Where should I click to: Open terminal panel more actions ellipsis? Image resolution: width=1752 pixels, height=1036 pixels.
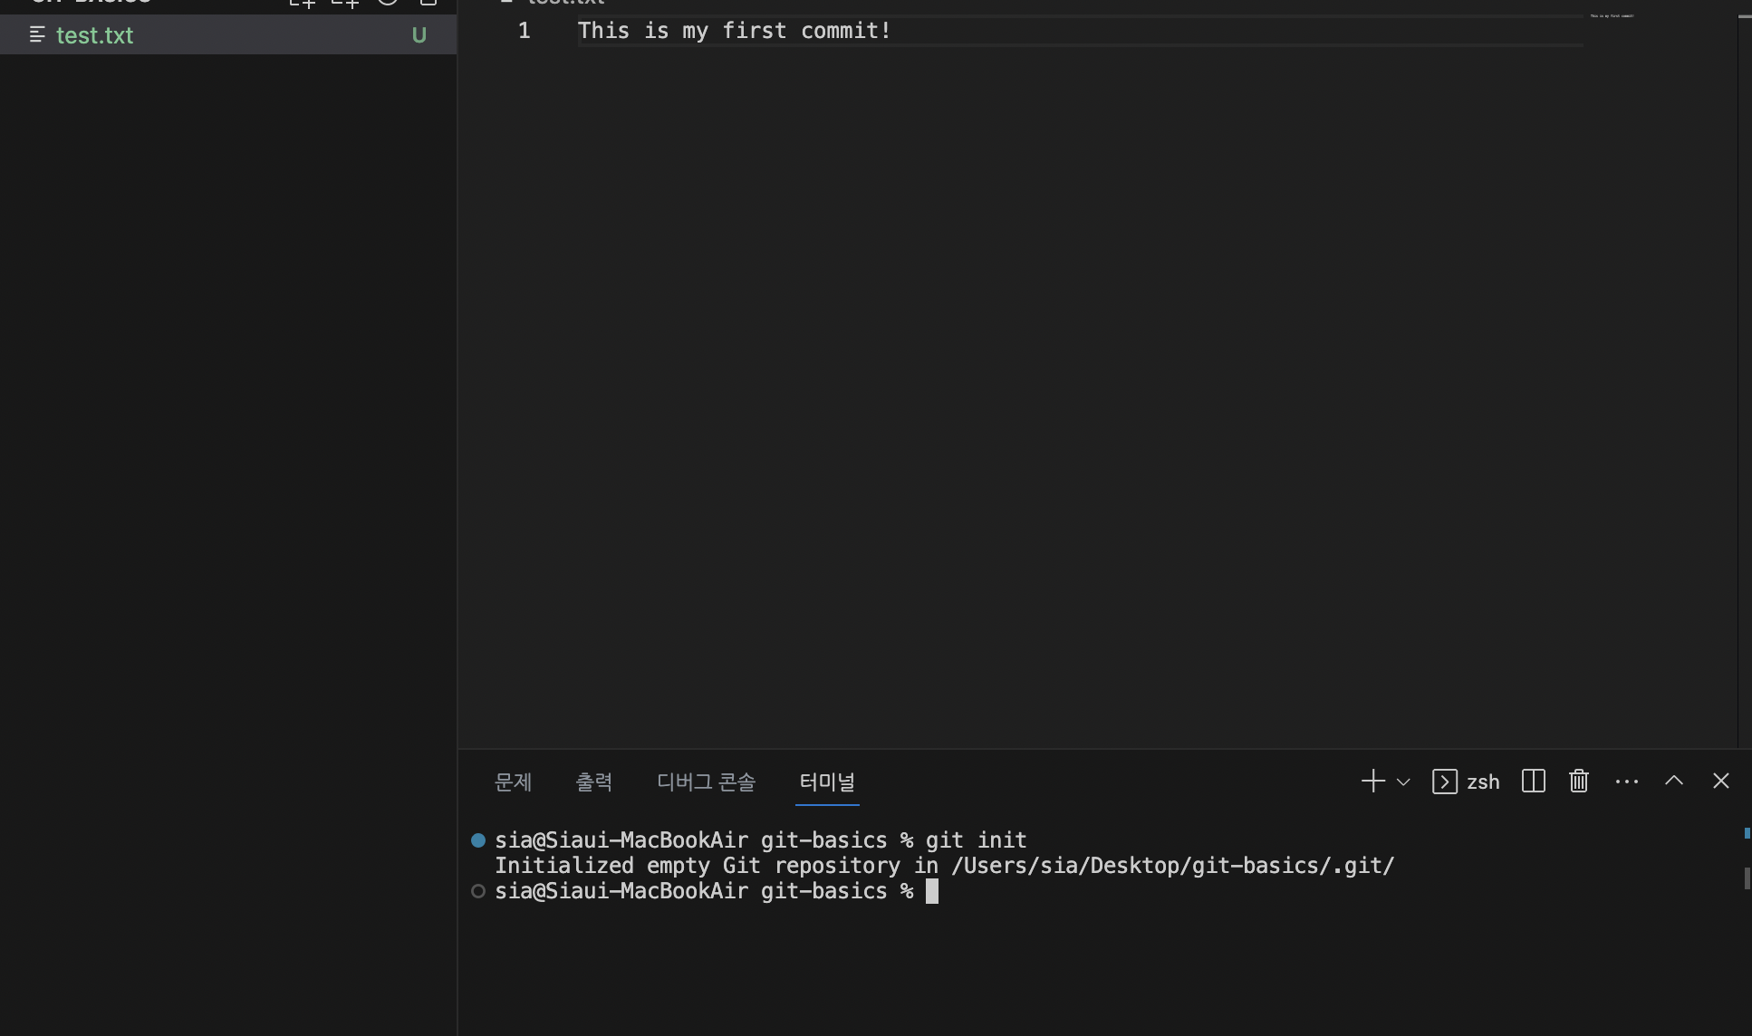[x=1626, y=782]
